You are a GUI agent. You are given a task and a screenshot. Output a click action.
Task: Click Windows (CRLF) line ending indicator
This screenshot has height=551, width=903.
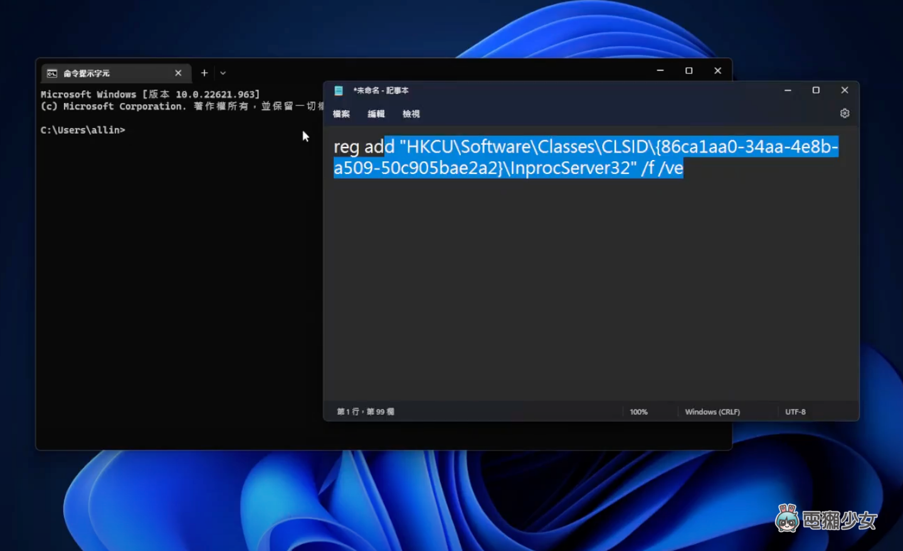(x=712, y=412)
